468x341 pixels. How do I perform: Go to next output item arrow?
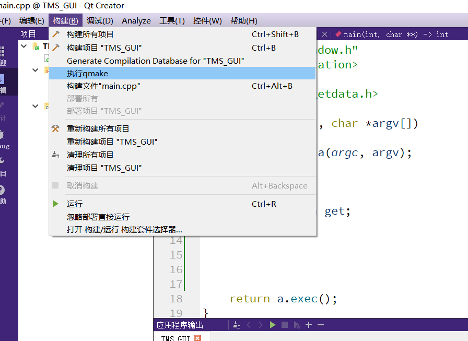tap(261, 325)
